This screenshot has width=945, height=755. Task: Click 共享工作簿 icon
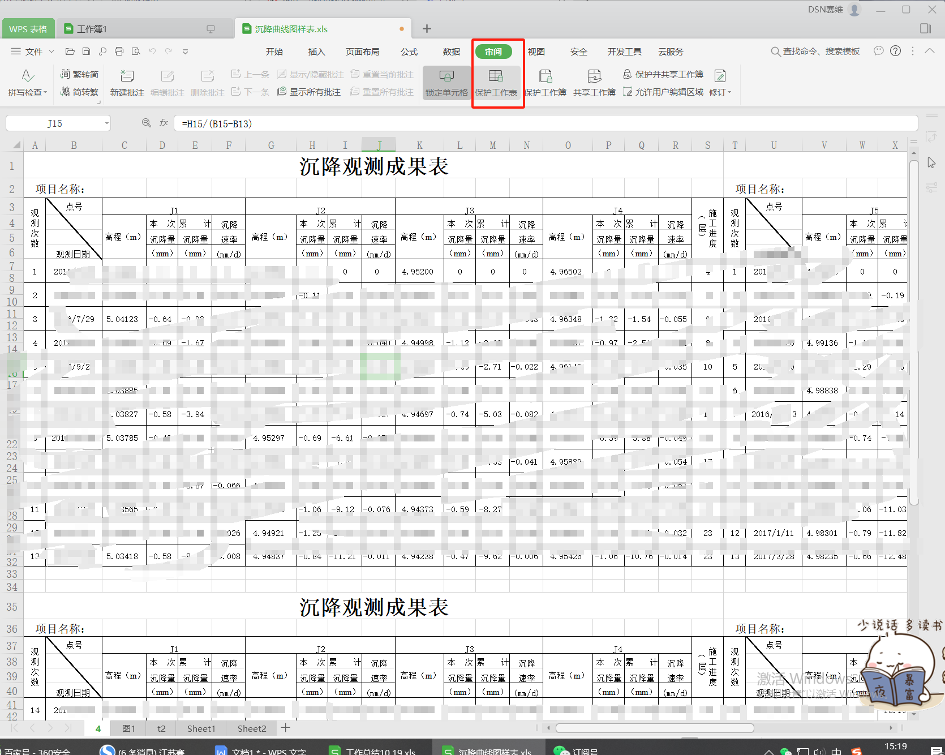click(594, 83)
